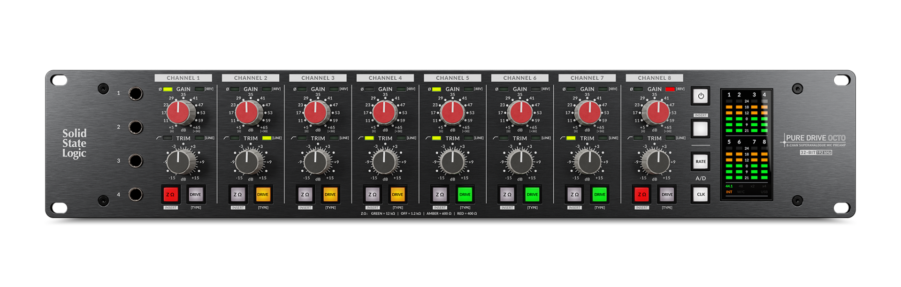Screen dimensions: 901x287
Task: Toggle the LINE indicator on Channel 2
Action: [267, 138]
